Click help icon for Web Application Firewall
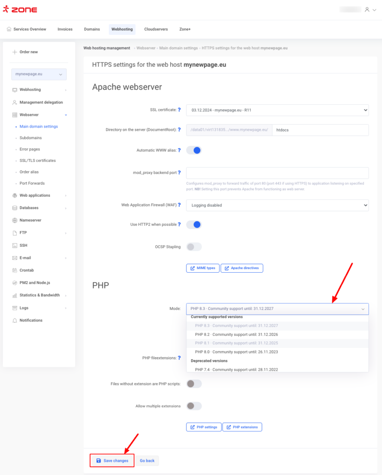Screen dimensions: 382x475 [179, 205]
